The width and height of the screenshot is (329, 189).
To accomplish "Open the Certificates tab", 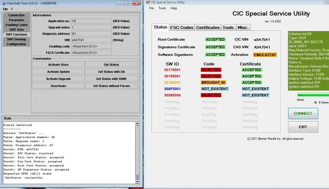I will pyautogui.click(x=208, y=28).
